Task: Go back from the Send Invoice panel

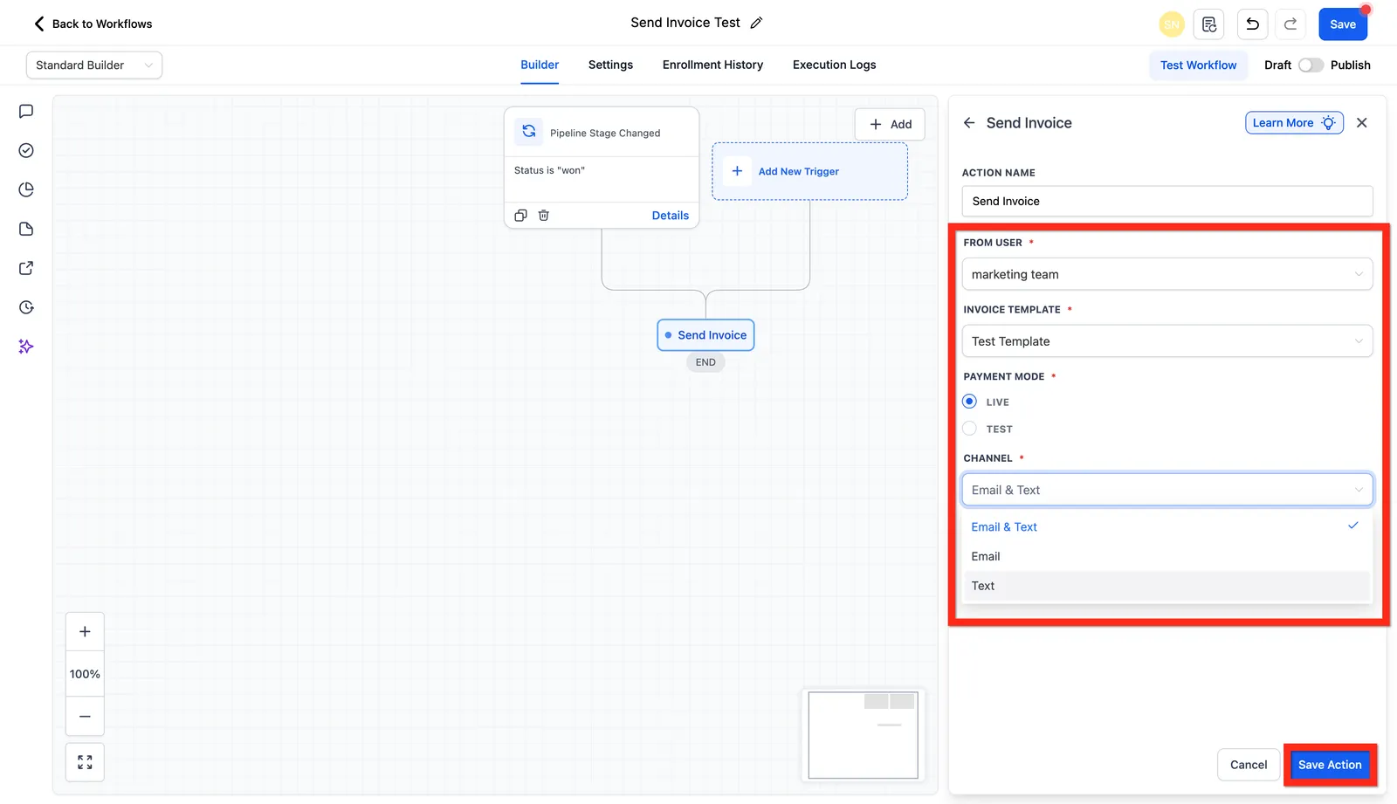Action: (969, 123)
